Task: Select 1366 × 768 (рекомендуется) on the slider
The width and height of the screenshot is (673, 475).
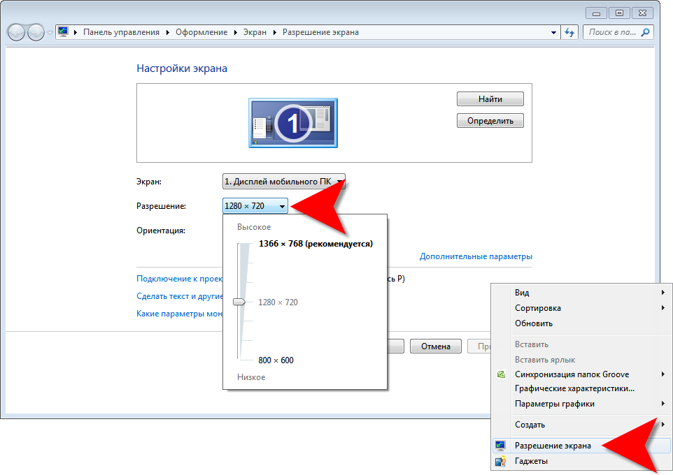Action: click(316, 244)
